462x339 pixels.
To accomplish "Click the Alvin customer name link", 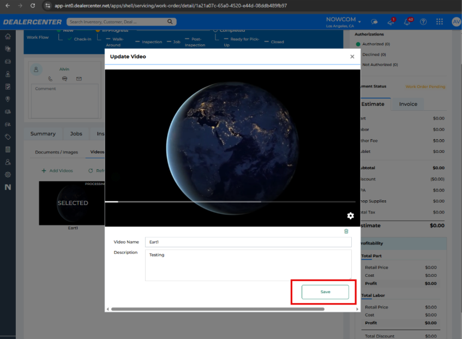I will 64,69.
